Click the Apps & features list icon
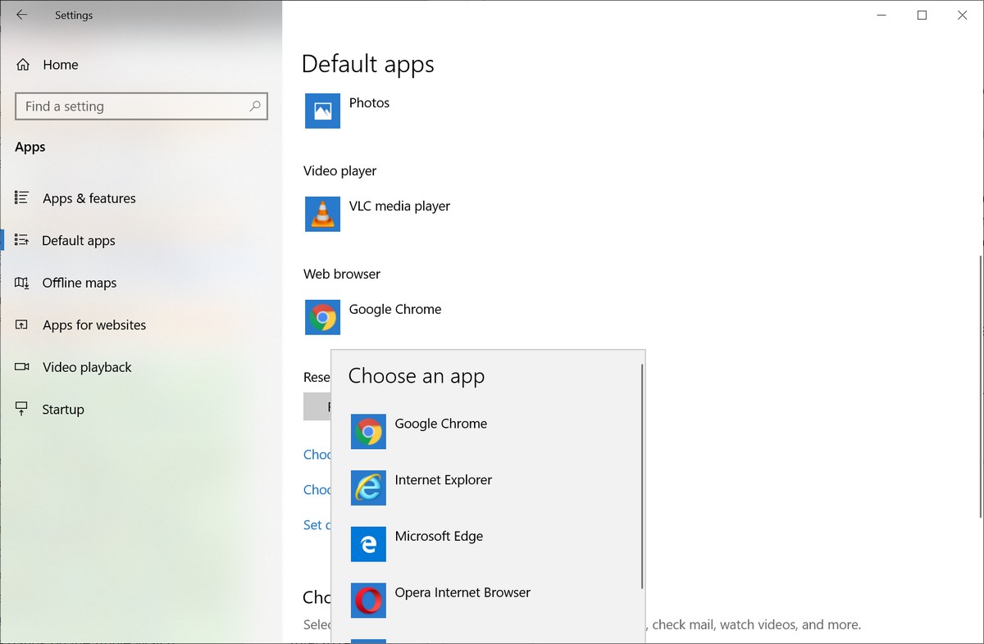Screen dimensions: 984x644 click(22, 197)
